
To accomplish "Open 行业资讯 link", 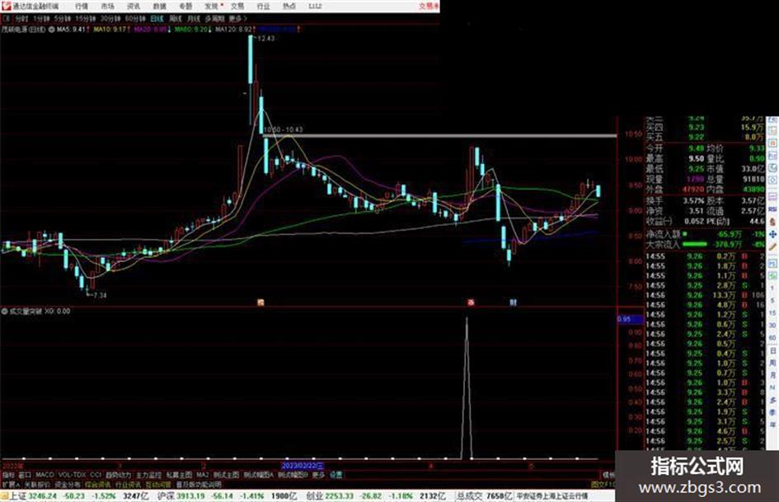I will pos(128,484).
